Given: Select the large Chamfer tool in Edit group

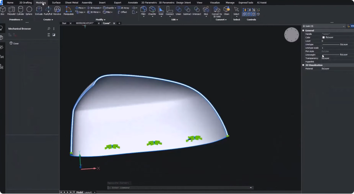Looking at the screenshot, I should 152,11.
